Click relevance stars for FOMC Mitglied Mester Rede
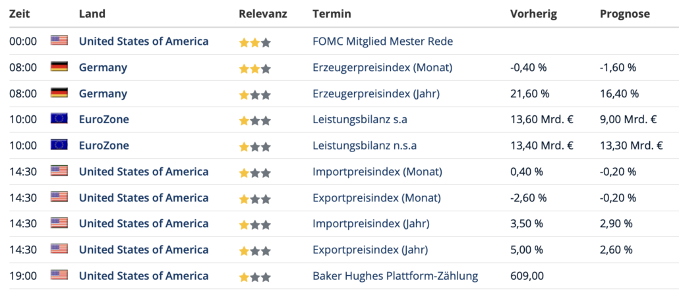Viewport: 679px width, 295px height. click(x=254, y=43)
